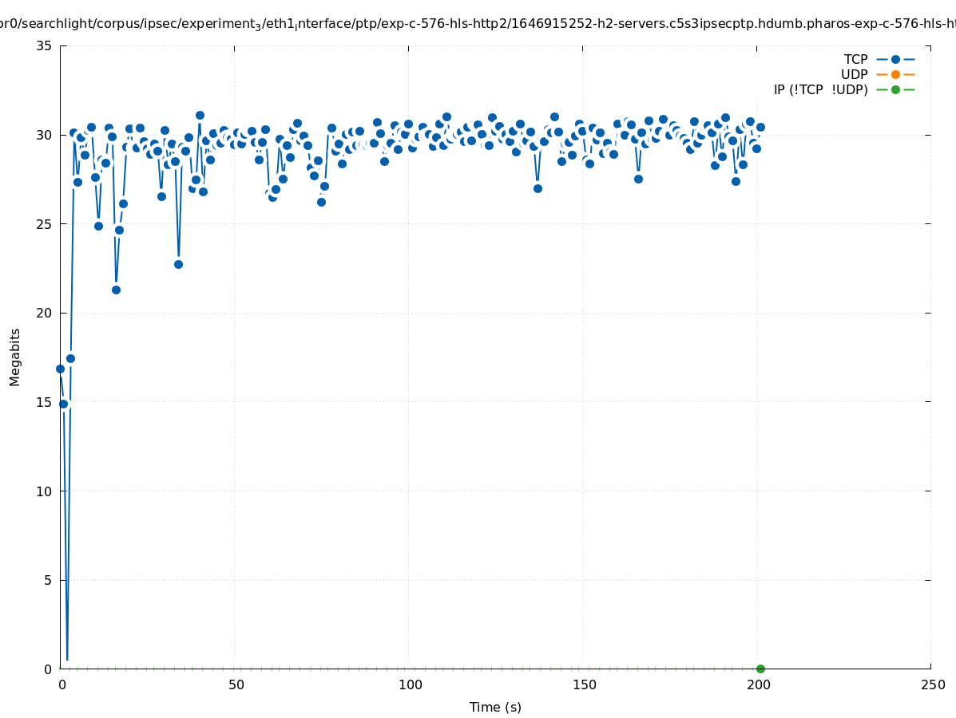This screenshot has width=956, height=718.
Task: Toggle the UDP series via legend label
Action: [x=854, y=74]
